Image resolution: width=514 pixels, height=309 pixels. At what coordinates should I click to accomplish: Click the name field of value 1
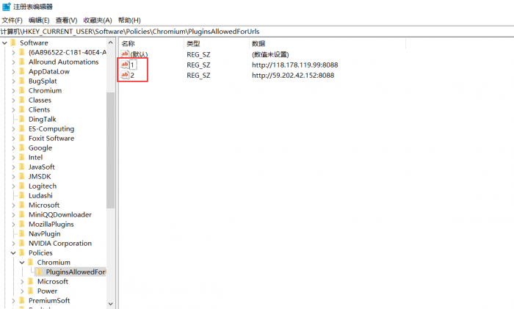tap(132, 65)
